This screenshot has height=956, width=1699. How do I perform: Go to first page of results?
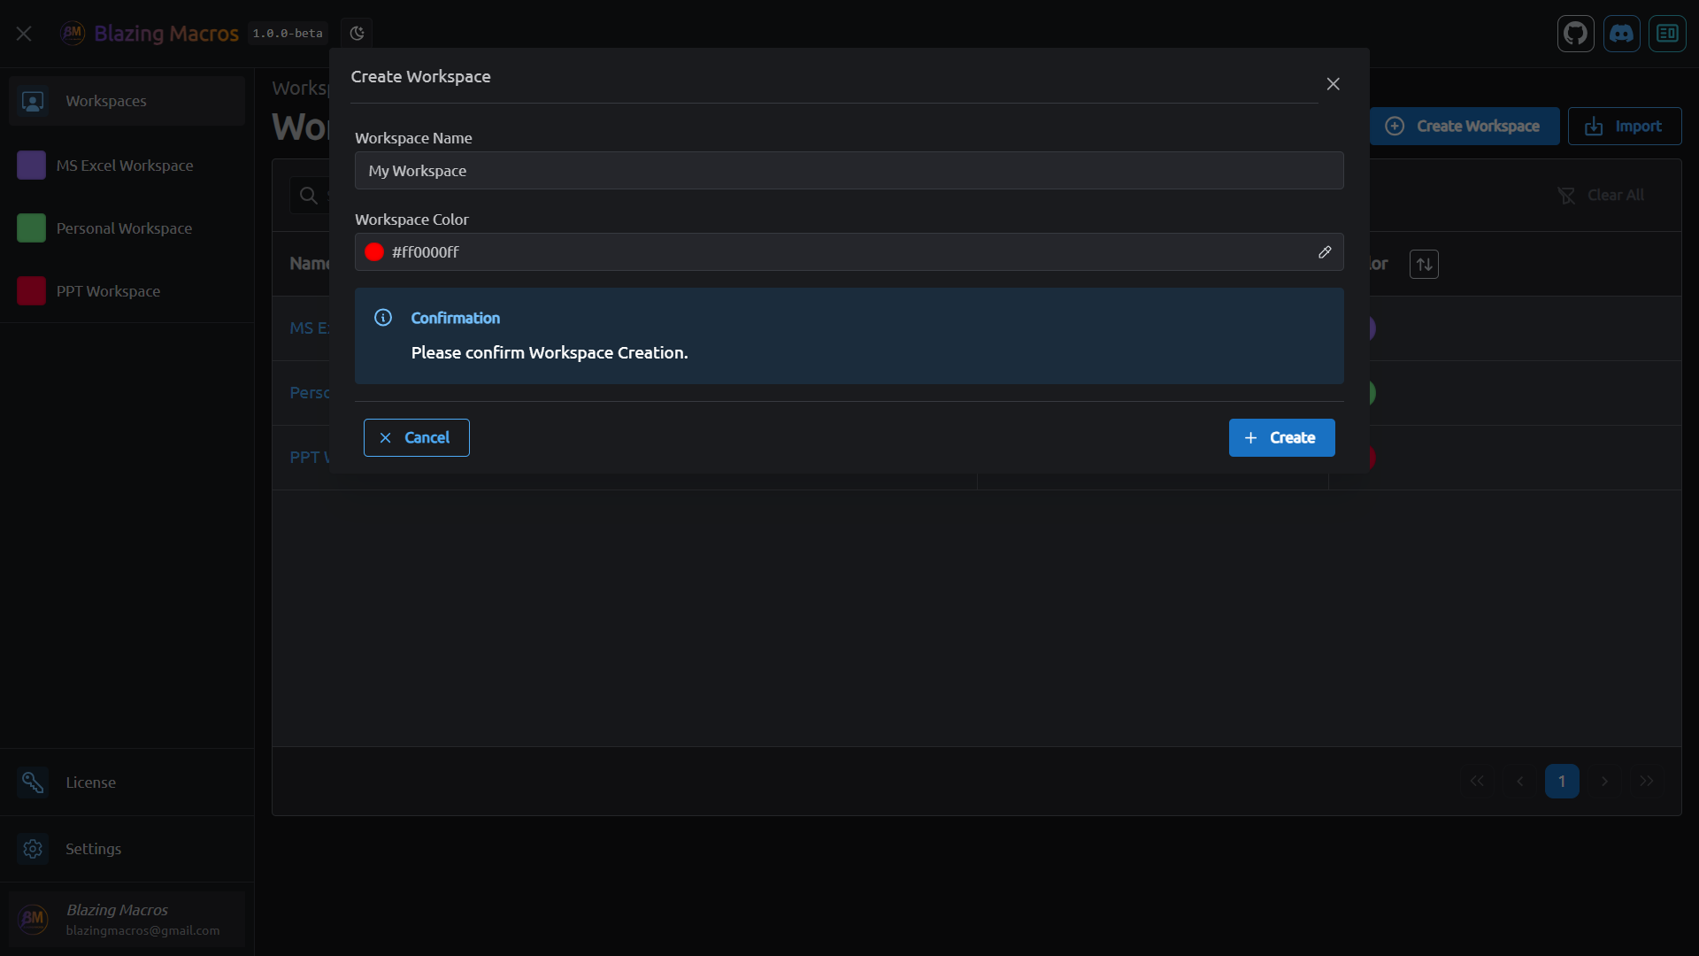click(x=1477, y=782)
